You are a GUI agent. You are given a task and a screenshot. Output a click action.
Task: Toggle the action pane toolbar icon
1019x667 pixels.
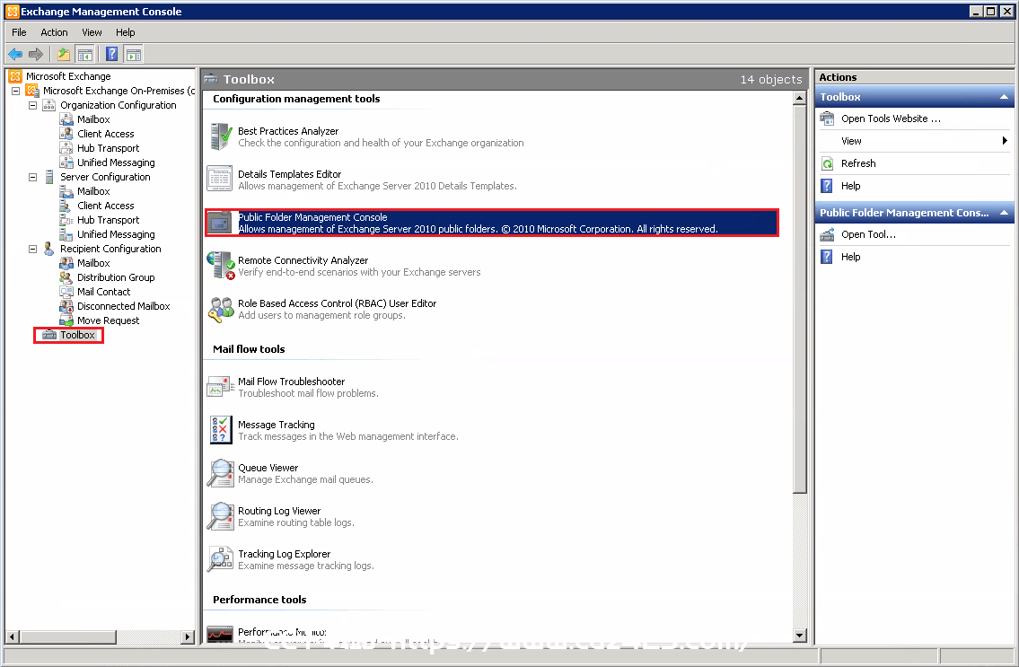[x=133, y=54]
